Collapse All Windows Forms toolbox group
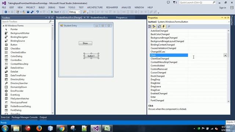235x132 pixels. coord(3,26)
